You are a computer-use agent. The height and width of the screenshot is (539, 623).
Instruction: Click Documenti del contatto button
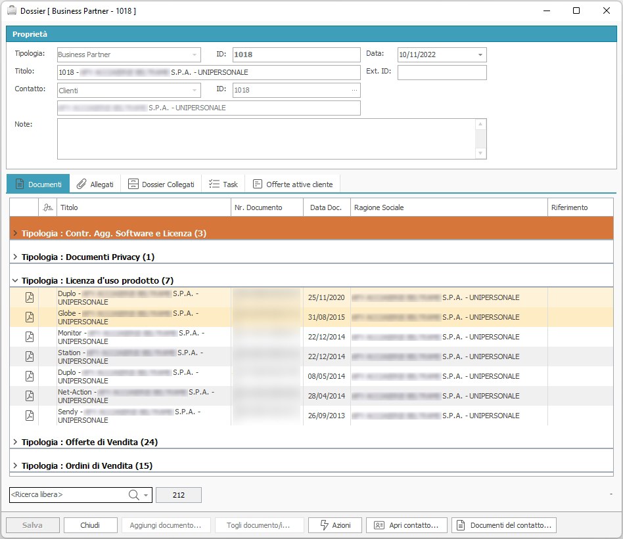504,525
